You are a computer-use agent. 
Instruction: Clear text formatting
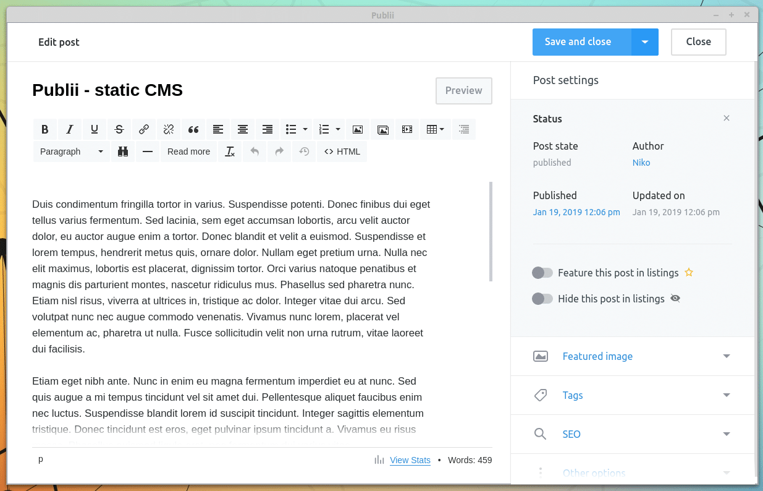click(230, 152)
